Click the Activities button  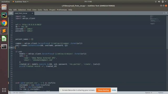[6, 2]
